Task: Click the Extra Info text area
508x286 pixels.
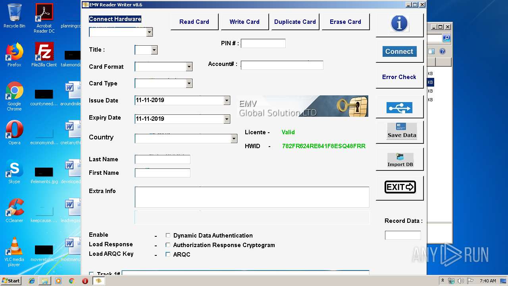Action: point(252,197)
